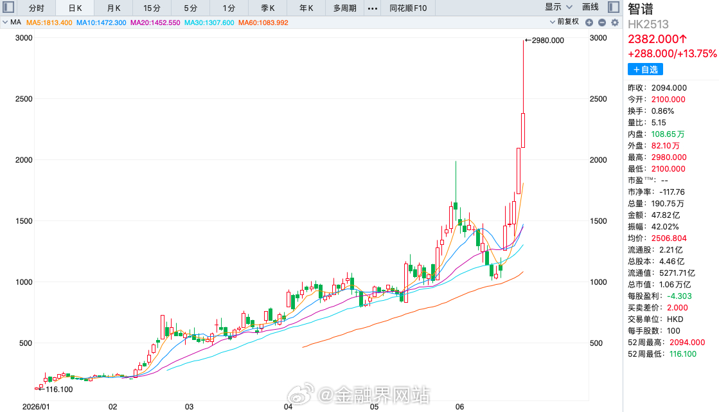Switch to 年K yearly chart tab
The image size is (719, 412).
click(x=306, y=8)
